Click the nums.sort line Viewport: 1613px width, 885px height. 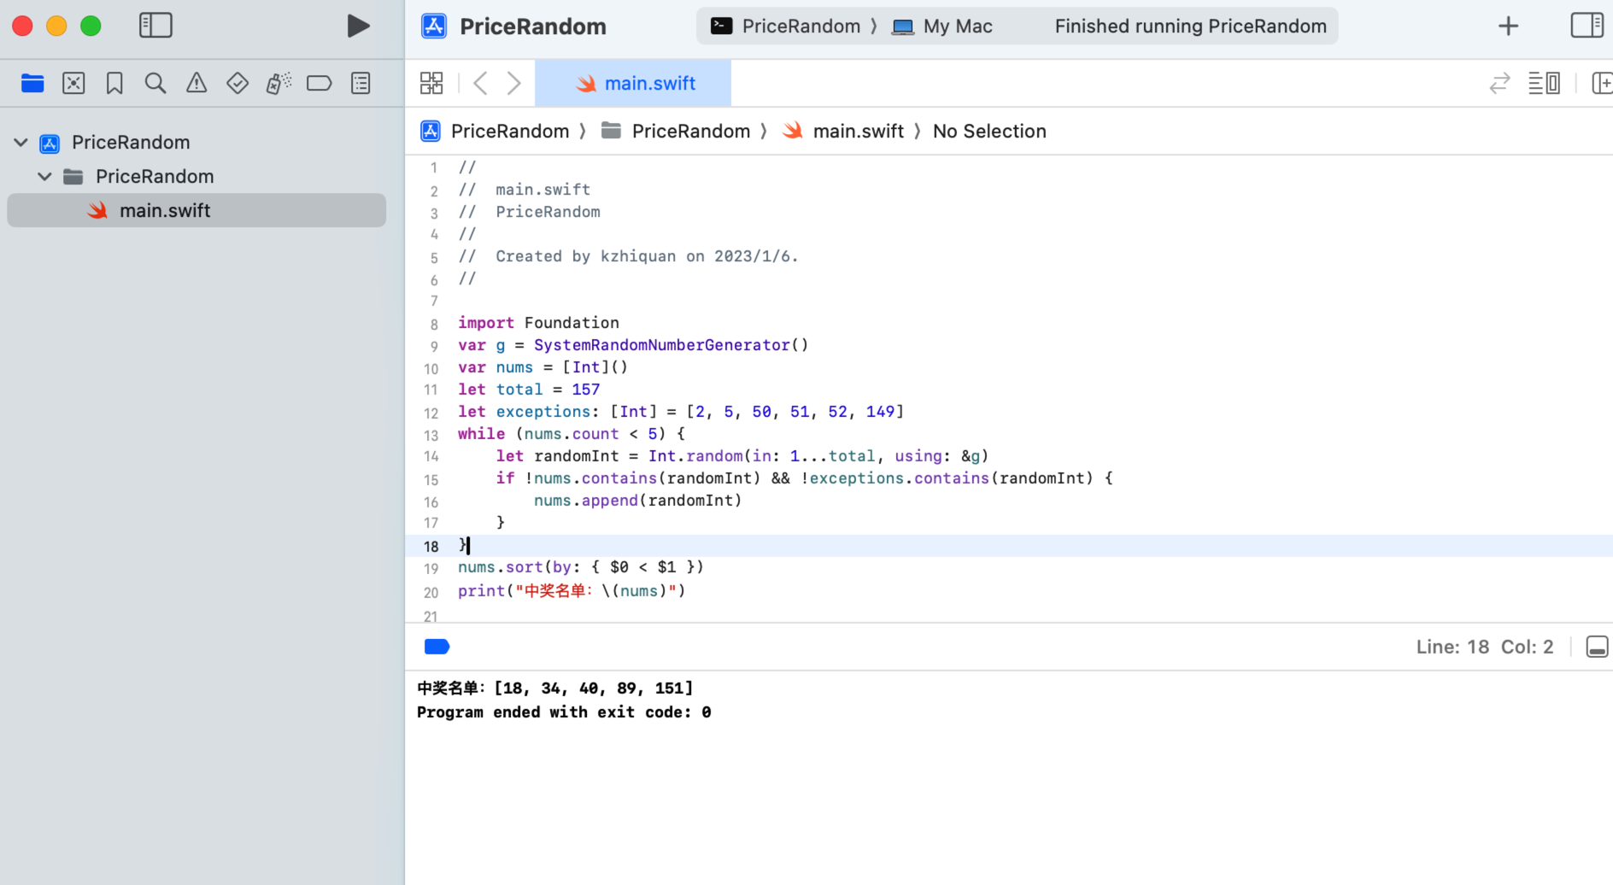point(581,567)
